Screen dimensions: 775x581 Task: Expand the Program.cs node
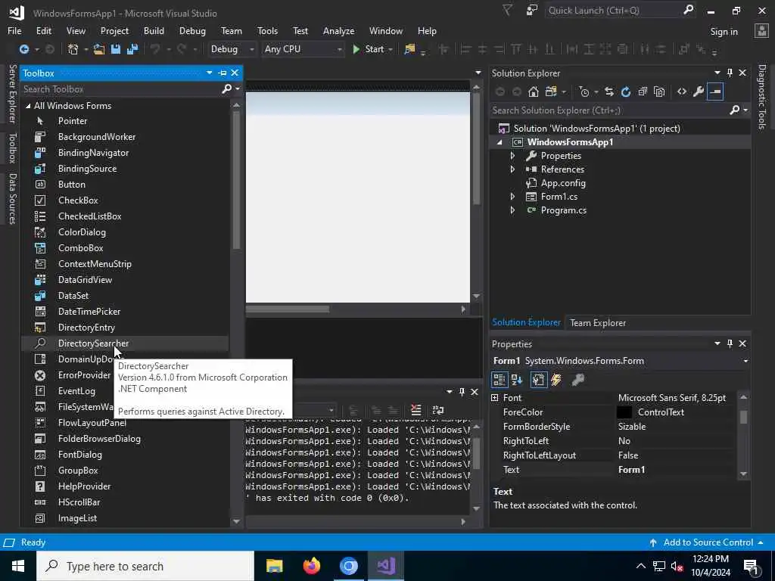point(512,210)
